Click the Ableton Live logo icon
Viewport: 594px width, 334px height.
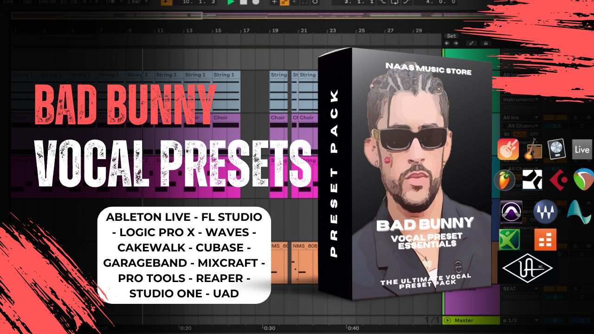[x=582, y=149]
